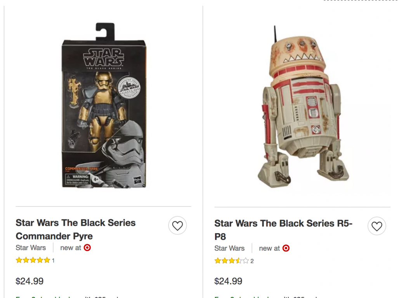Viewport: 401px width, 298px height.
Task: Tap the heart icon for R5-P8
Action: (377, 226)
